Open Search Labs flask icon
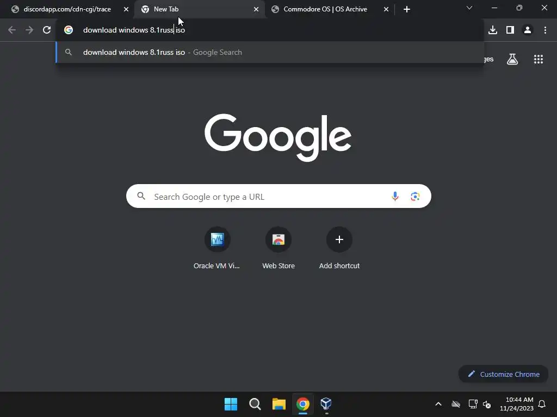This screenshot has width=557, height=417. pos(512,59)
